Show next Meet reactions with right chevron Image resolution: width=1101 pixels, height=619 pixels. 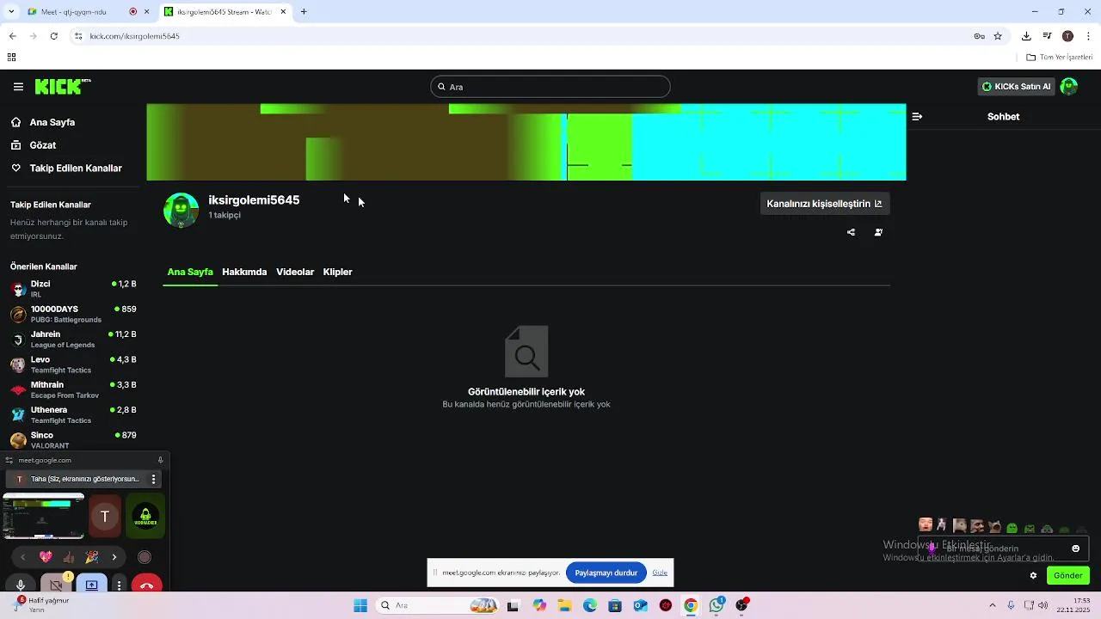(114, 557)
